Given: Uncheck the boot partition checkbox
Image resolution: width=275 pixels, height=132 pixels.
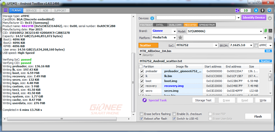Looking at the screenshot, I should tap(142, 81).
